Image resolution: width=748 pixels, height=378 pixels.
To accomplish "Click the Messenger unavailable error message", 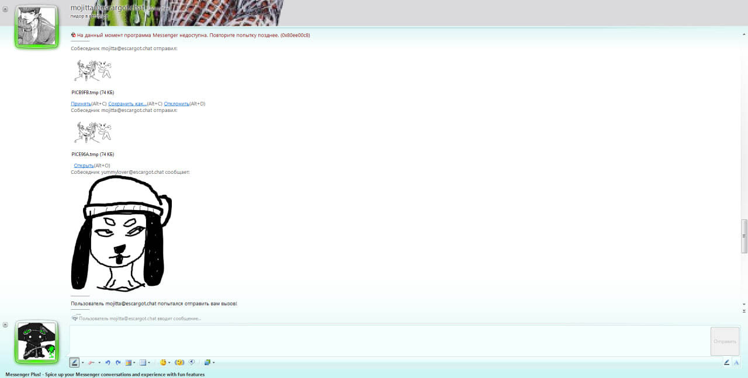I will click(x=193, y=35).
